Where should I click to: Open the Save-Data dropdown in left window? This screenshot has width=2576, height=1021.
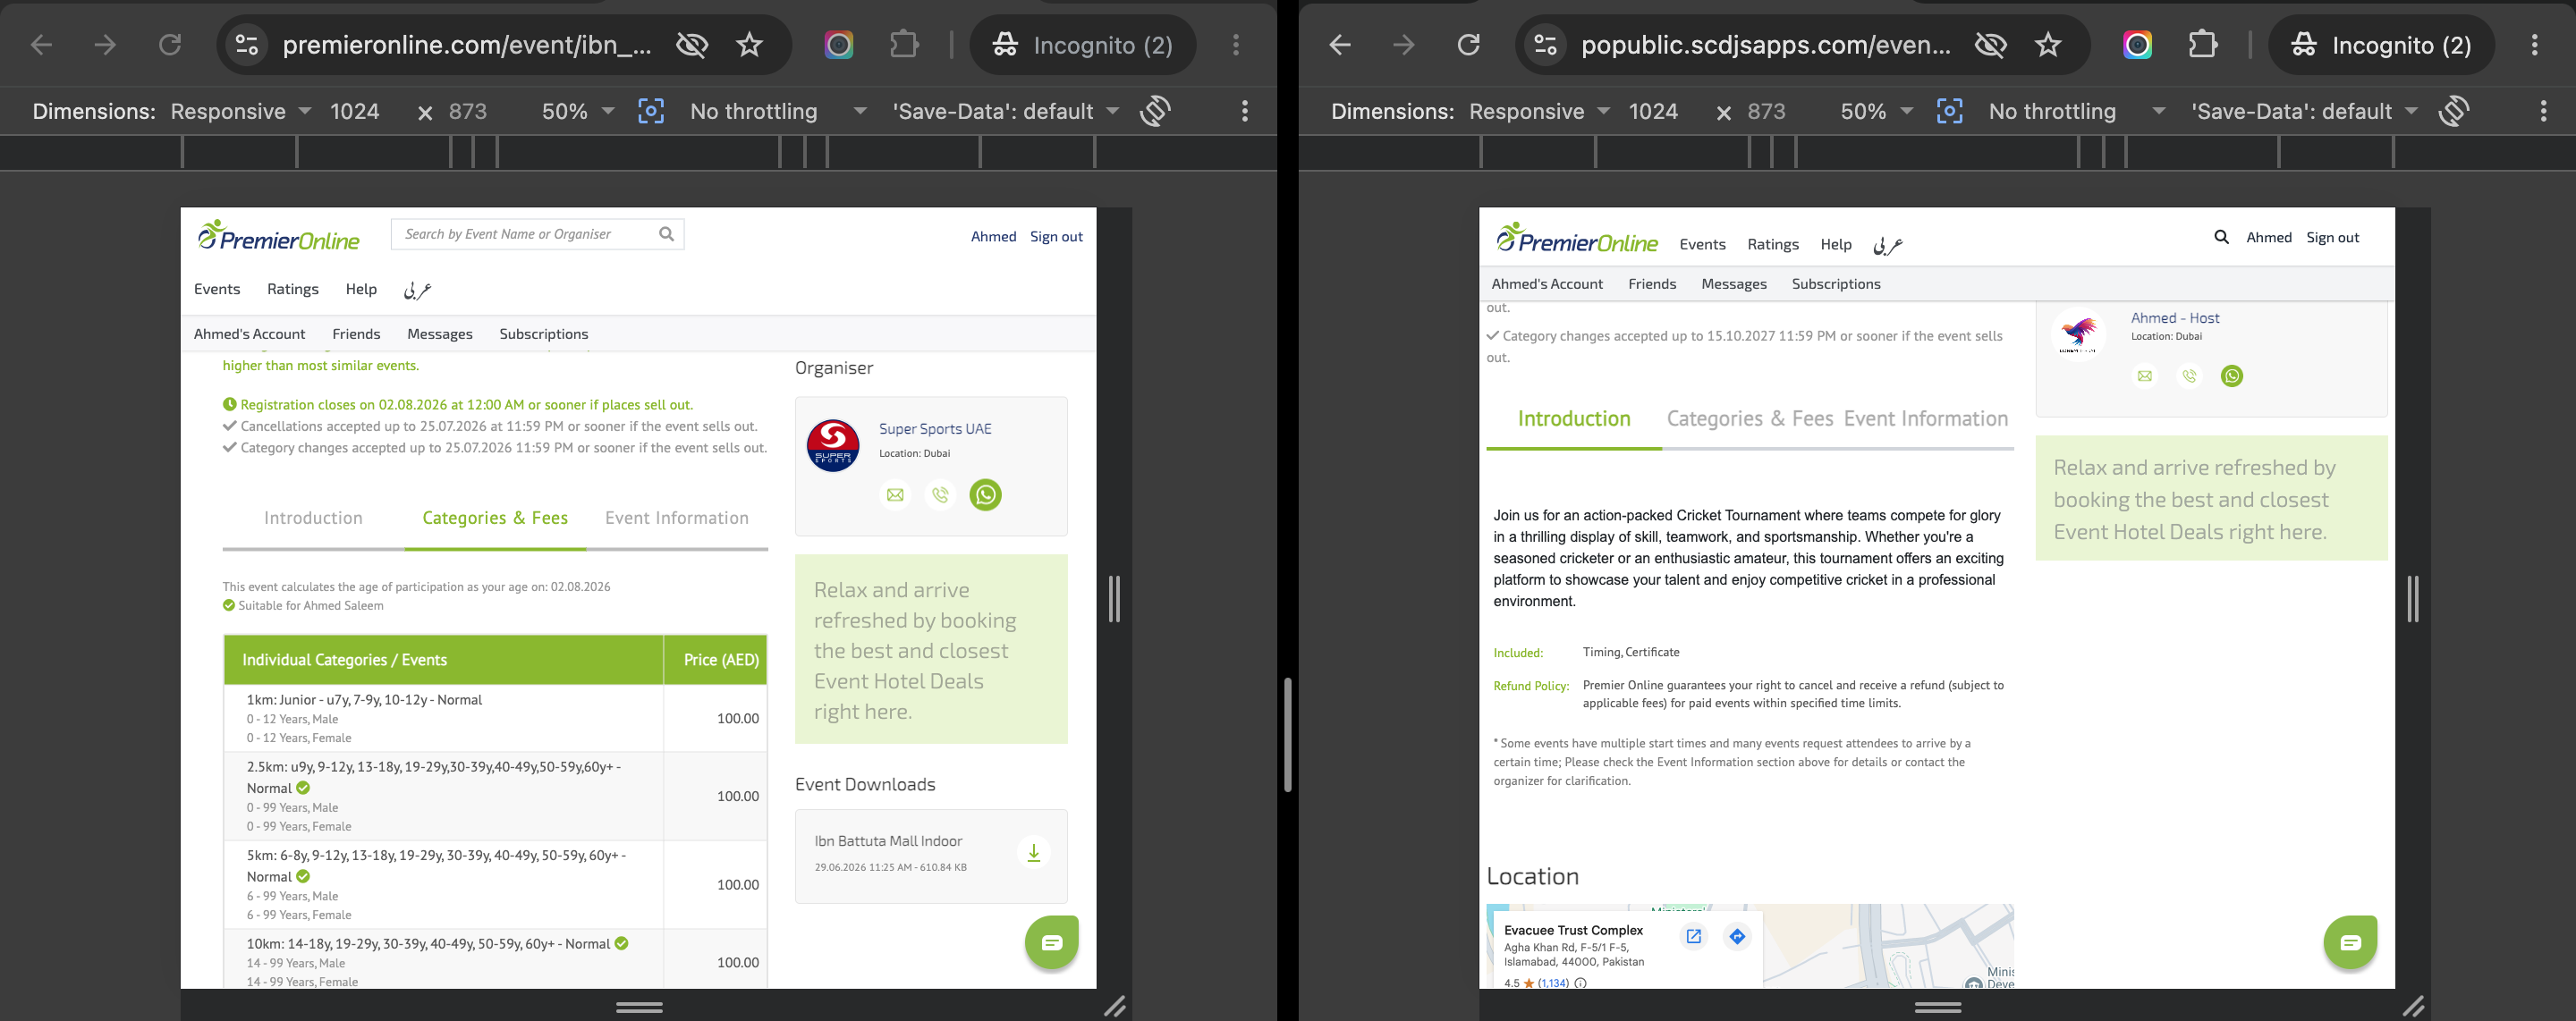click(x=1005, y=111)
